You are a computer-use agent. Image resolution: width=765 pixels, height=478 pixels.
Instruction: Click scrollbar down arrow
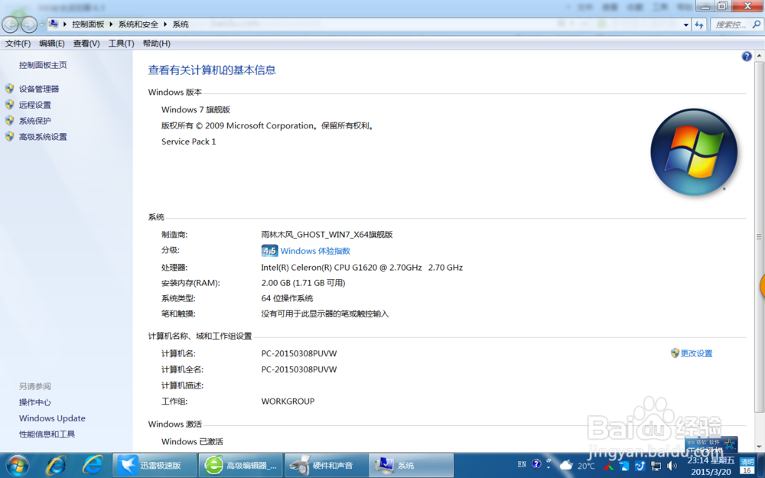pos(759,446)
